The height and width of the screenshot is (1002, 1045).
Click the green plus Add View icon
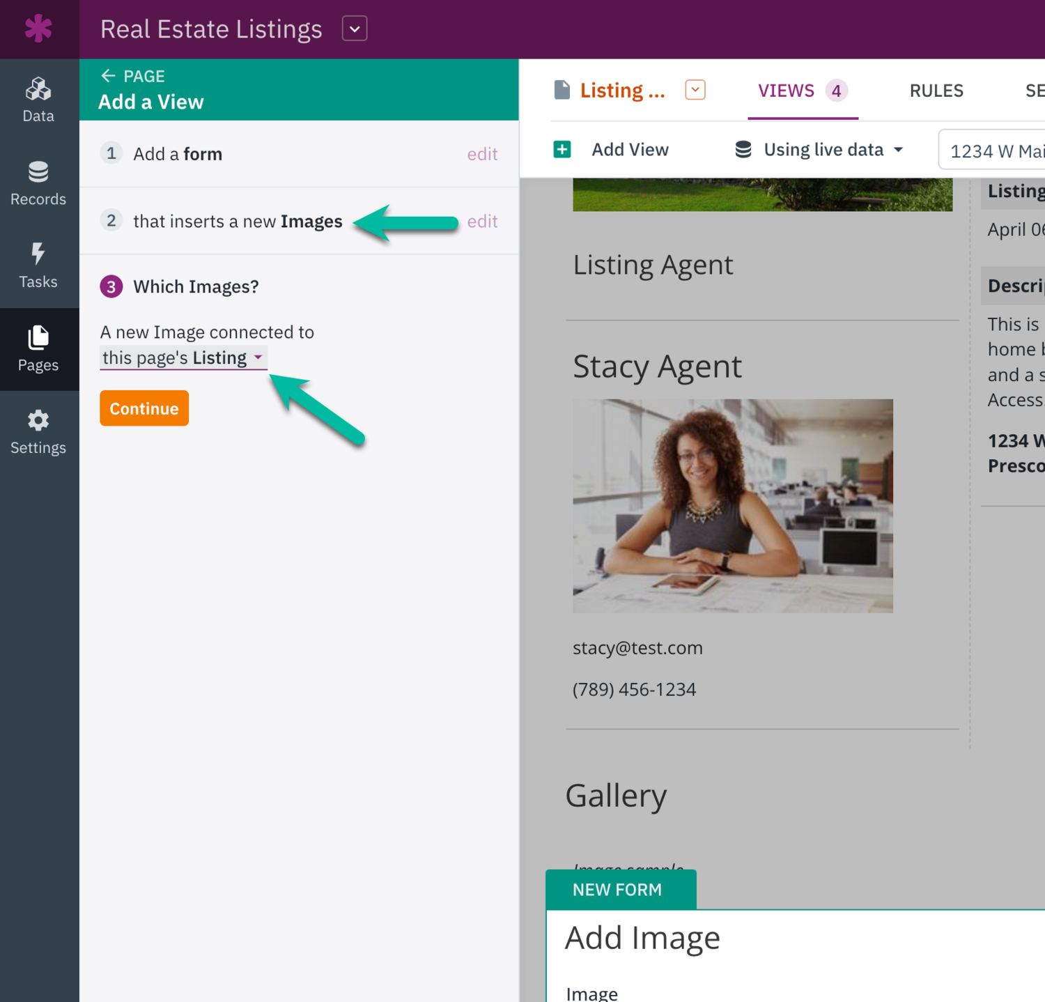pos(562,150)
